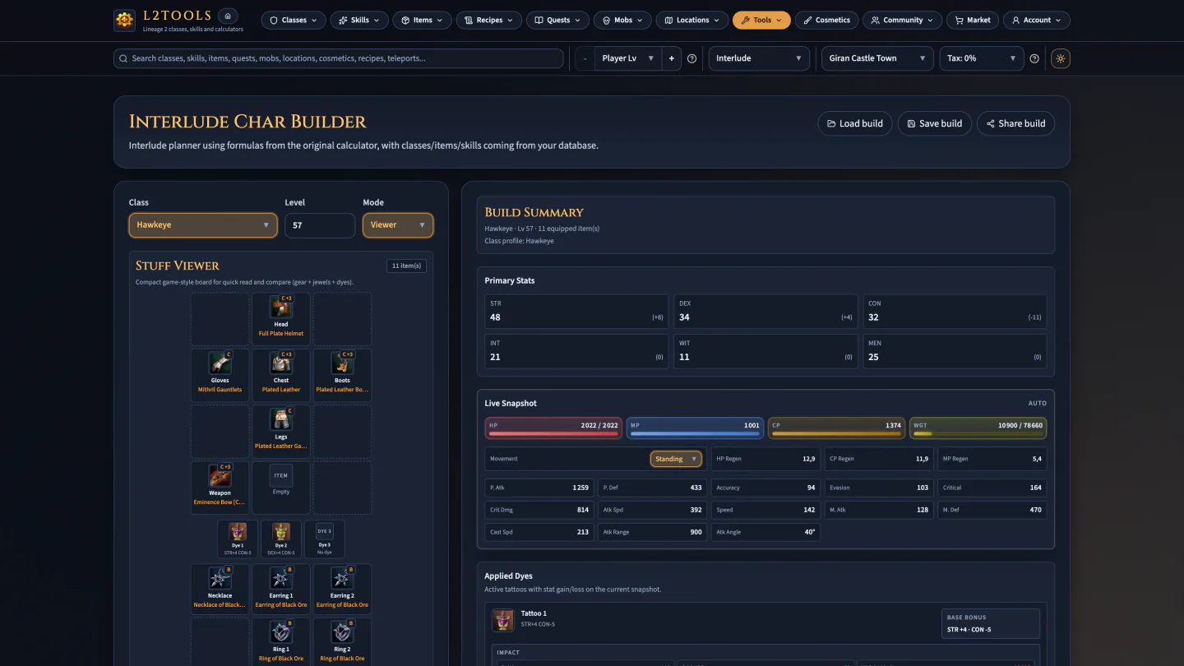Select the Plated Leather Boots slot

tap(342, 375)
